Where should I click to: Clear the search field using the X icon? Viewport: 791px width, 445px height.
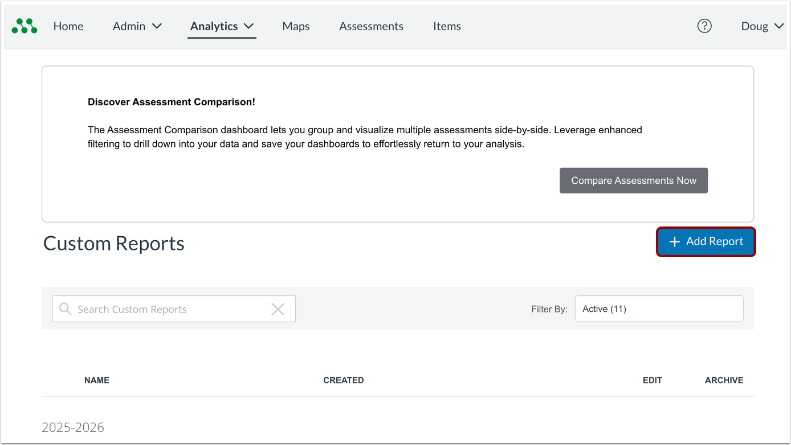[x=278, y=308]
